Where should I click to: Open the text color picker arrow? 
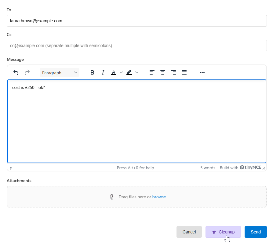(121, 72)
